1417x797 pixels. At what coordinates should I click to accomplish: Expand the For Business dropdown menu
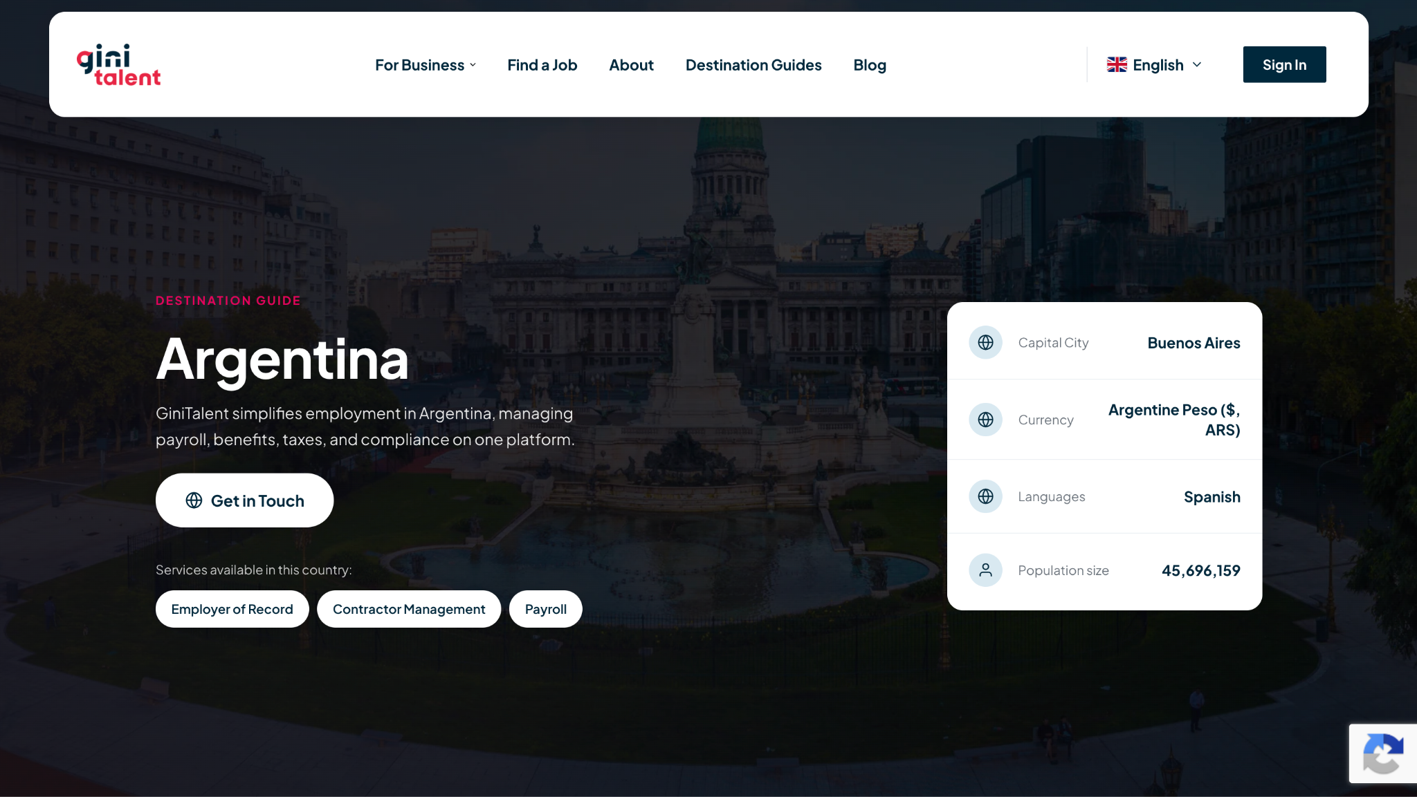426,65
